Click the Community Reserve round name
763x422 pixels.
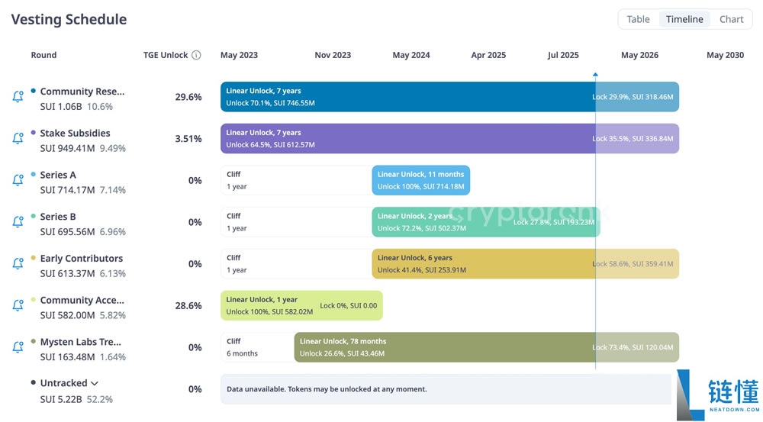click(82, 92)
